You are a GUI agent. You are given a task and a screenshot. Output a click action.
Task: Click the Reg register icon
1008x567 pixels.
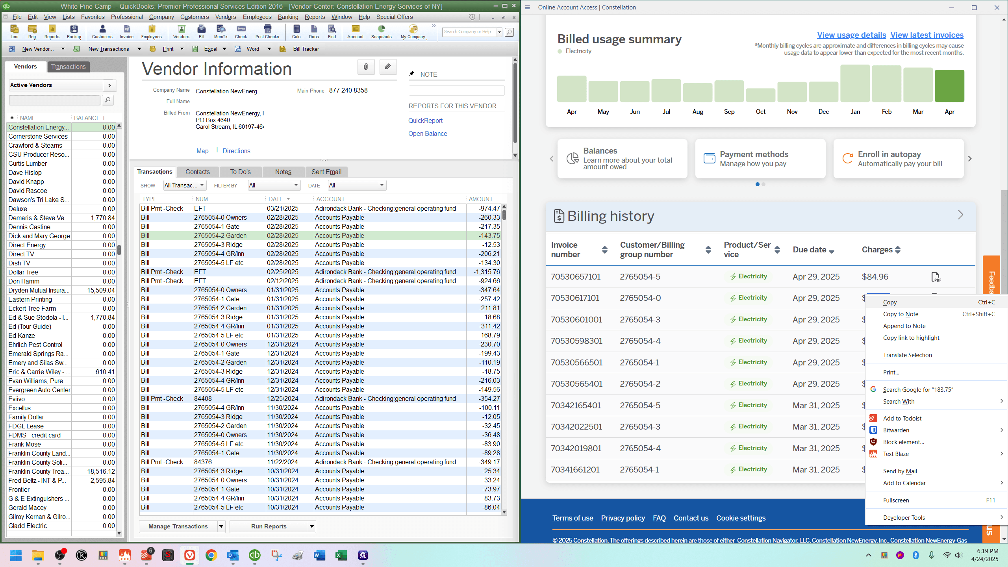(x=32, y=31)
